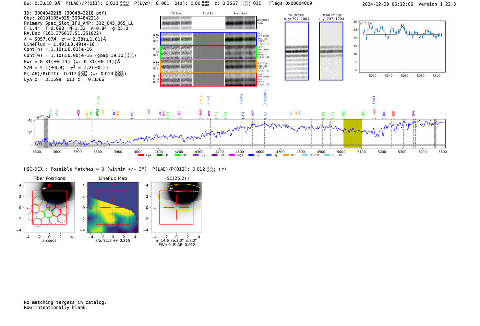Select the purple CIV legend swatch
This screenshot has width=480, height=326.
195,155
